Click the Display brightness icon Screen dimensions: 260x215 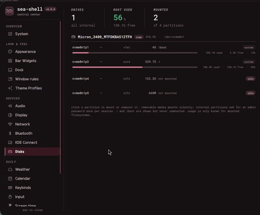coord(10,115)
